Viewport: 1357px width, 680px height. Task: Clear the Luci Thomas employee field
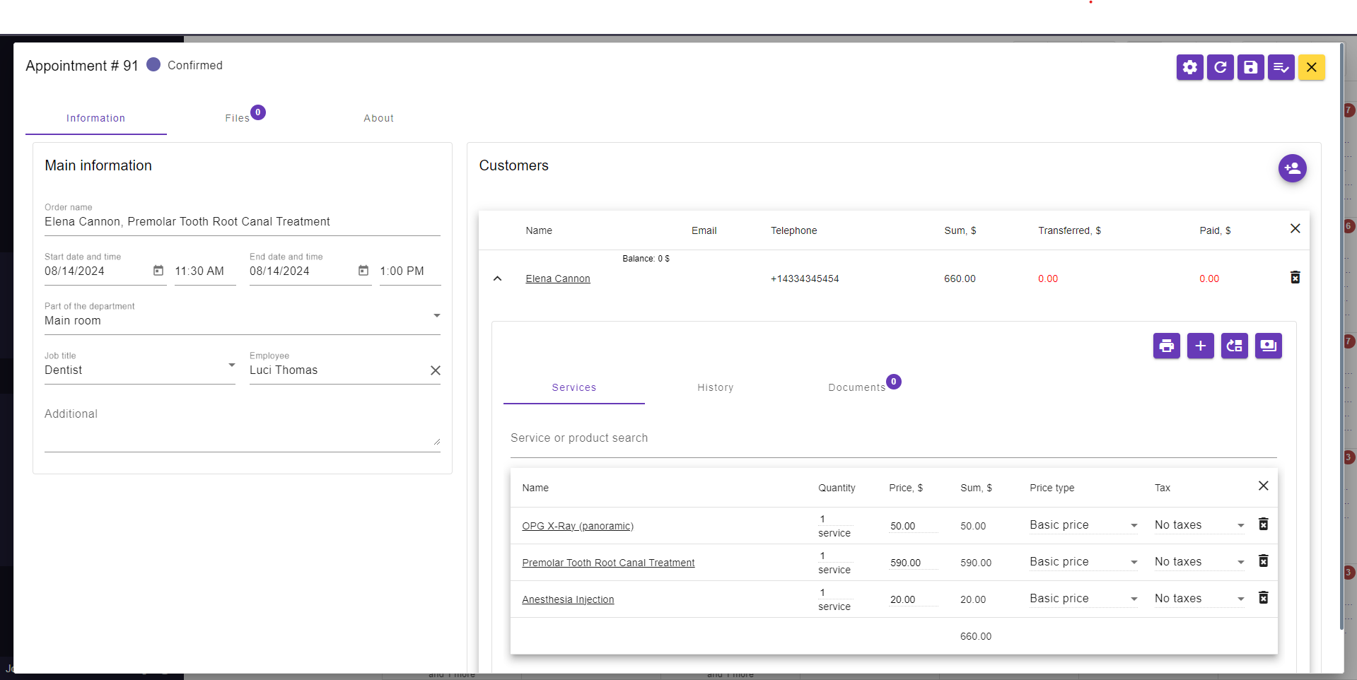point(435,370)
